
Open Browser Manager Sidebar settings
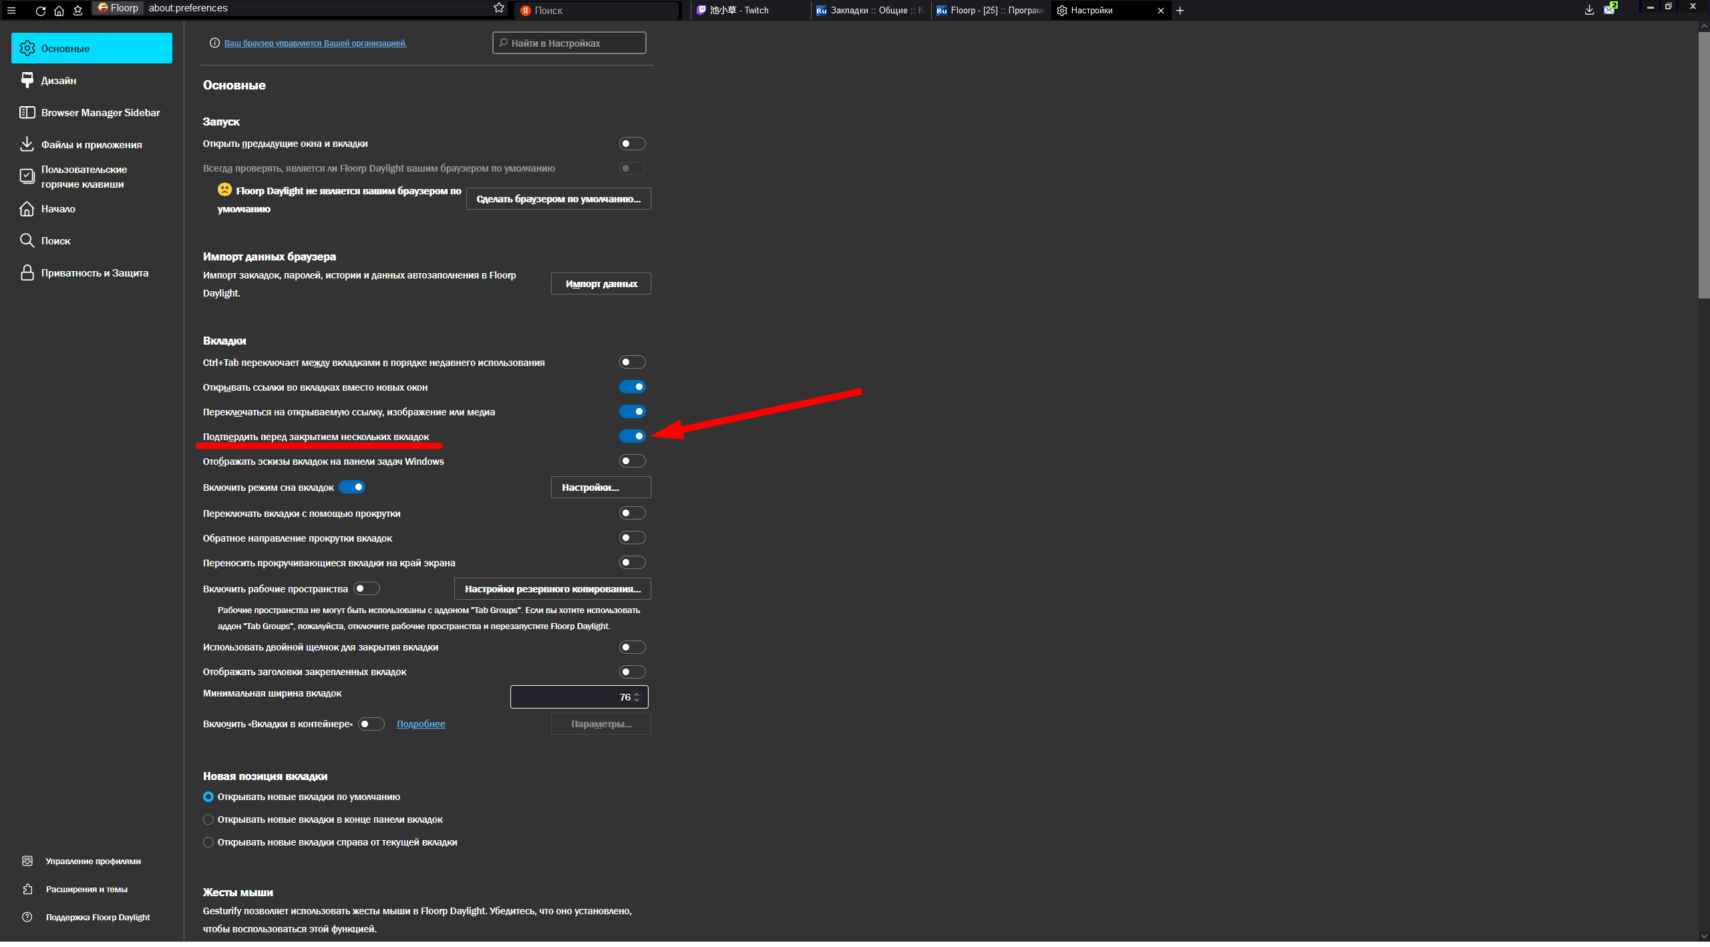tap(100, 113)
